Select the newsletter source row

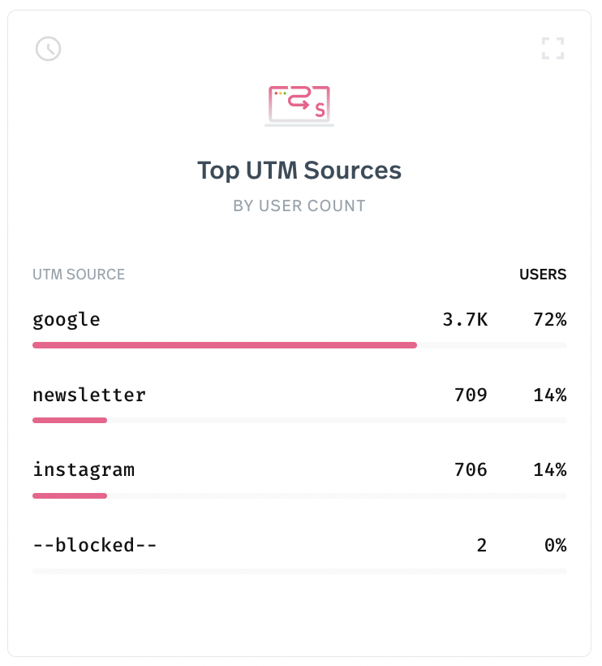[299, 404]
